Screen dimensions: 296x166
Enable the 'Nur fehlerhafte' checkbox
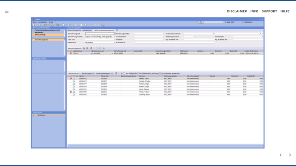tap(124, 73)
